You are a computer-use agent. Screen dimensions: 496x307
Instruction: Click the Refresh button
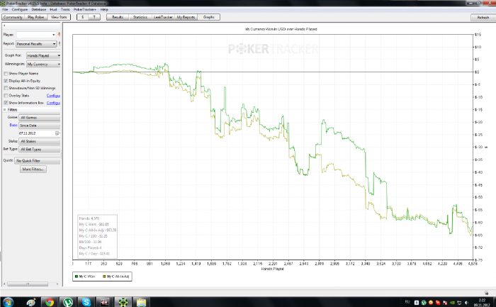click(x=483, y=18)
